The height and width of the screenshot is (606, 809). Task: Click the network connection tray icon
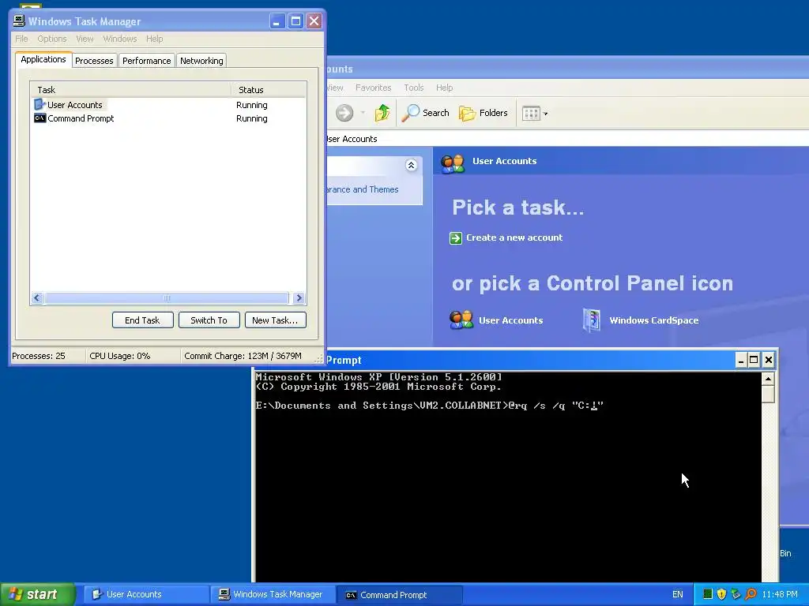(736, 594)
